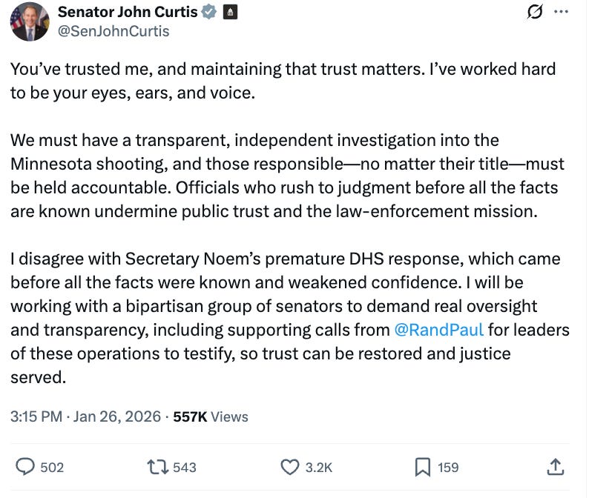Screen dimensions: 589x498
Task: Click the share upload icon
Action: tap(555, 466)
